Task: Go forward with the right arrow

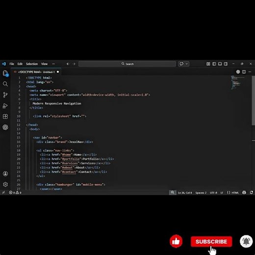Action: tap(74, 64)
